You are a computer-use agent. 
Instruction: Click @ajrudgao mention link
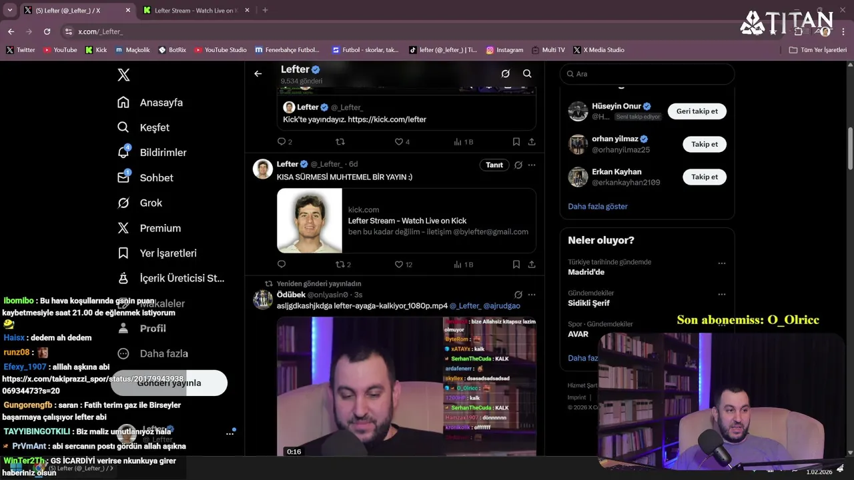tap(502, 306)
